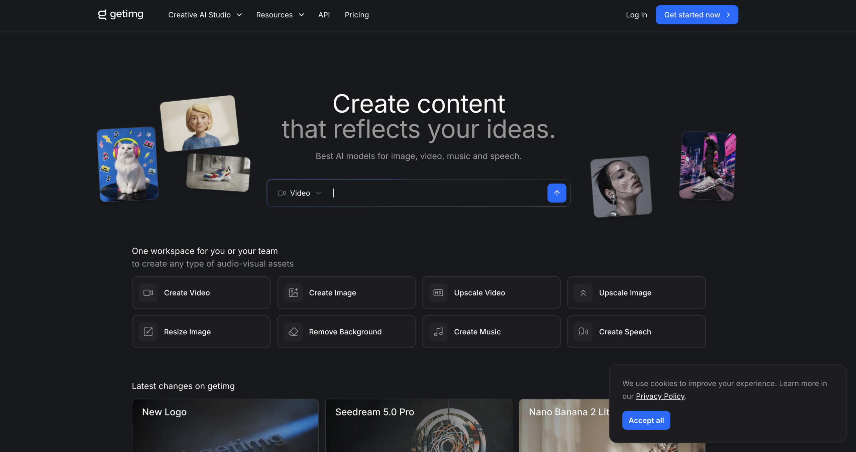Viewport: 856px width, 452px height.
Task: Click the Create Video camera icon
Action: coord(148,293)
